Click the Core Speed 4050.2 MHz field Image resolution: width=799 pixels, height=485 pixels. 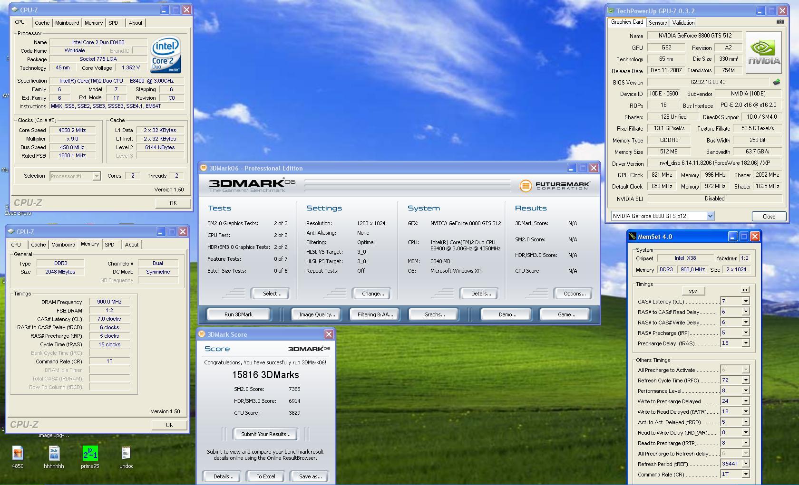point(72,130)
